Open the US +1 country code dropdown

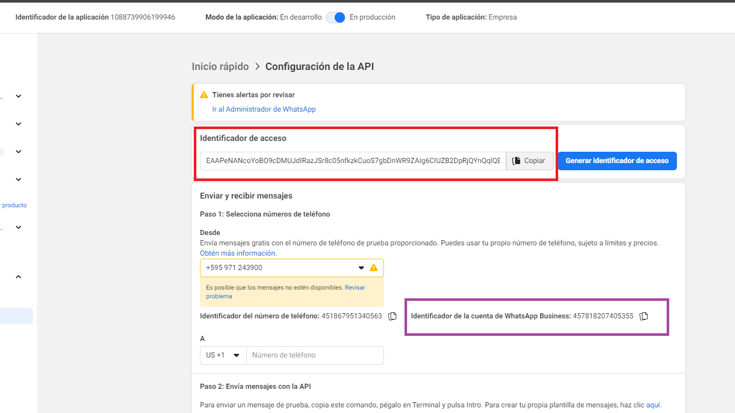tap(223, 355)
